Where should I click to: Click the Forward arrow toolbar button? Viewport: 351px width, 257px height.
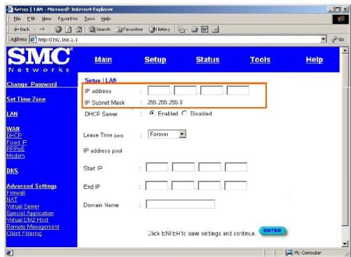pos(42,29)
